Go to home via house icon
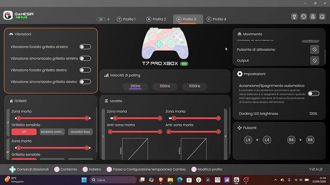 click(x=322, y=17)
